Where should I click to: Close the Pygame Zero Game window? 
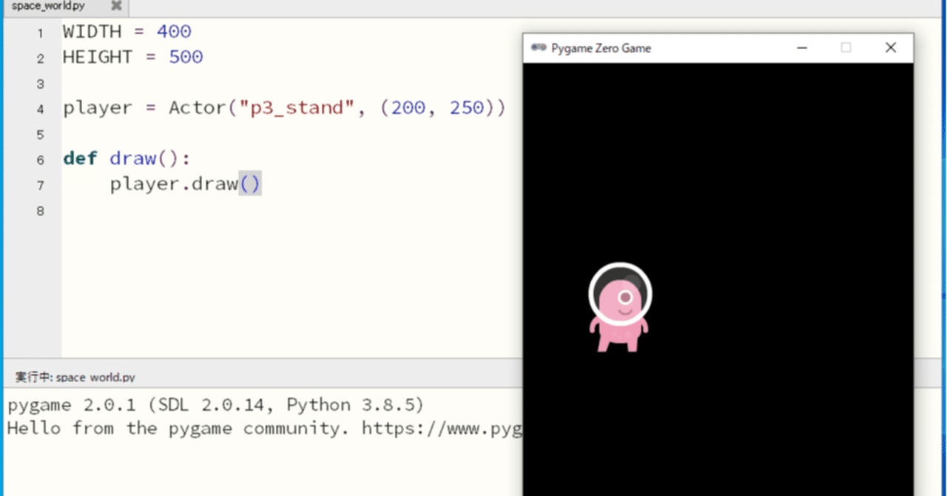pyautogui.click(x=890, y=47)
